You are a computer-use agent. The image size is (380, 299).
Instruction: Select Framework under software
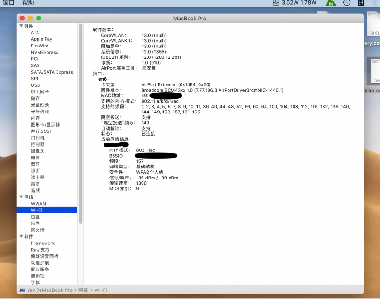click(x=43, y=243)
